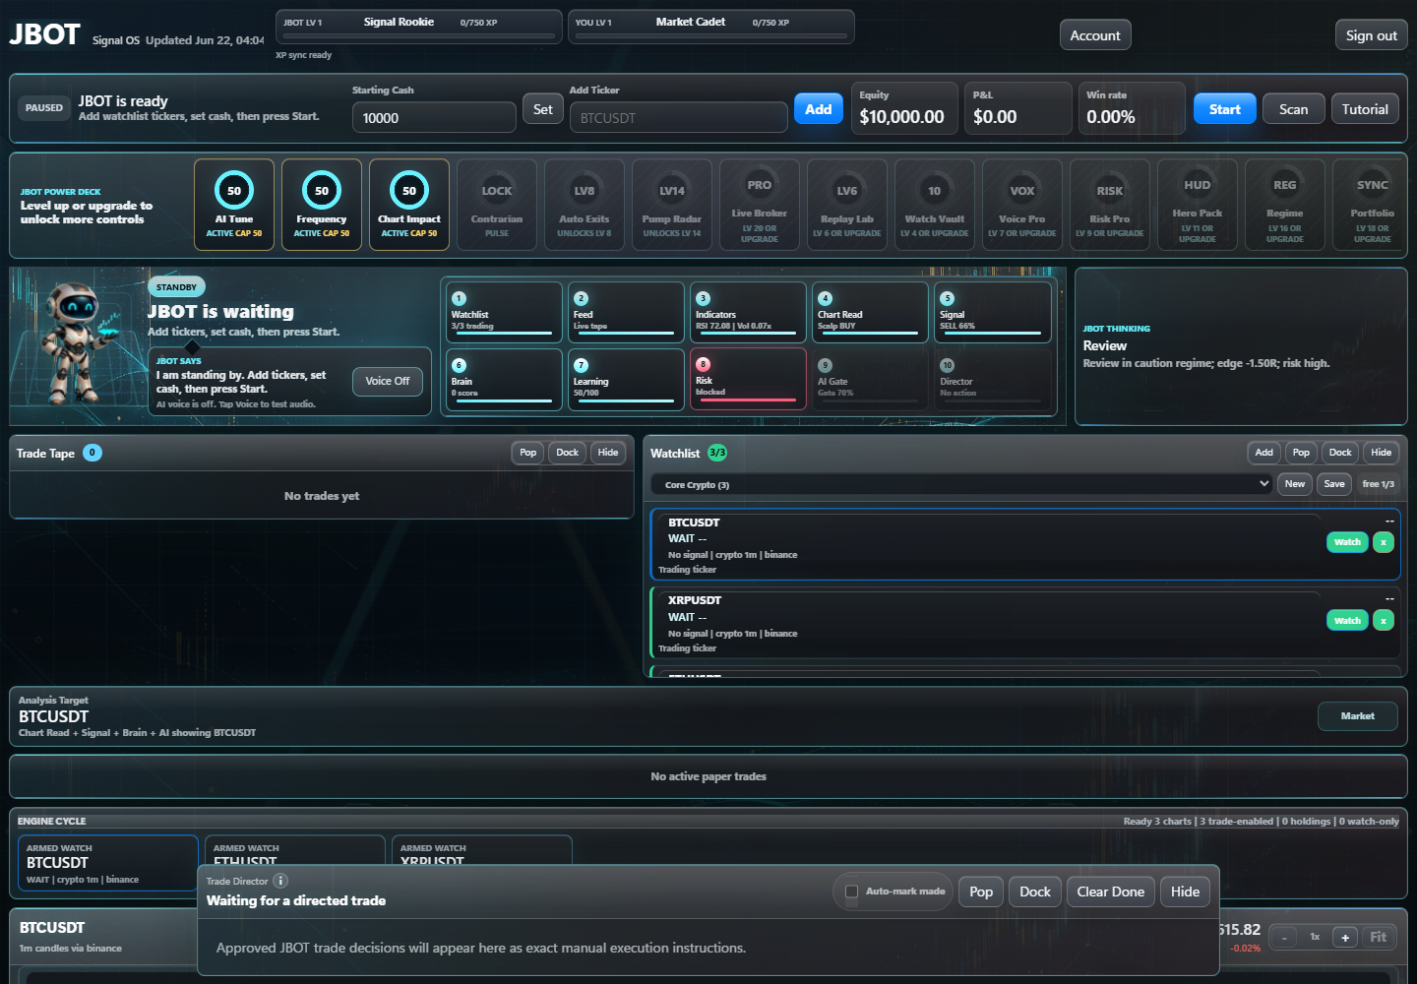Hide the Trade Tape panel

pos(608,453)
